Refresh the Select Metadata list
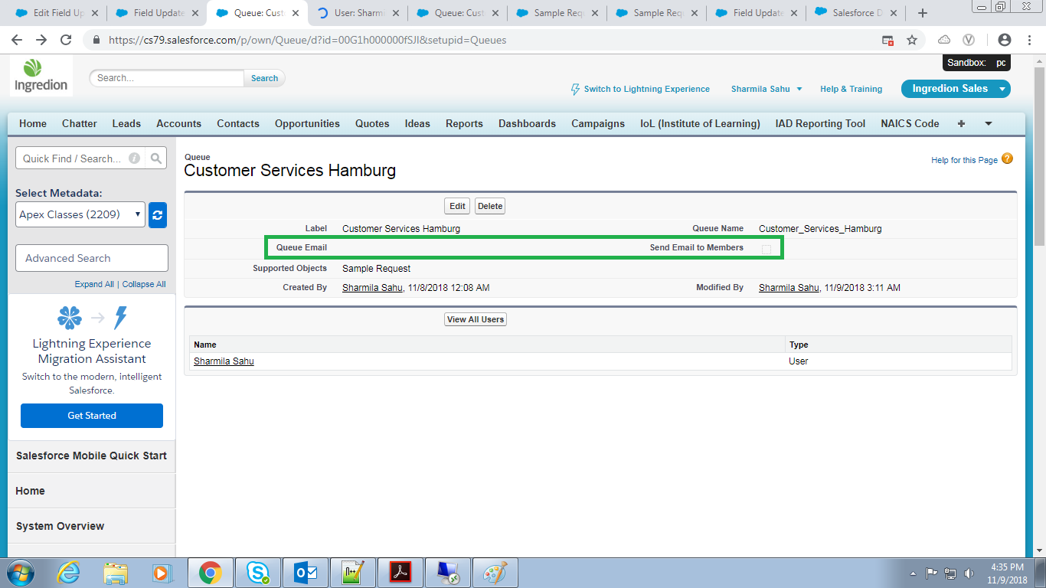 [x=158, y=215]
